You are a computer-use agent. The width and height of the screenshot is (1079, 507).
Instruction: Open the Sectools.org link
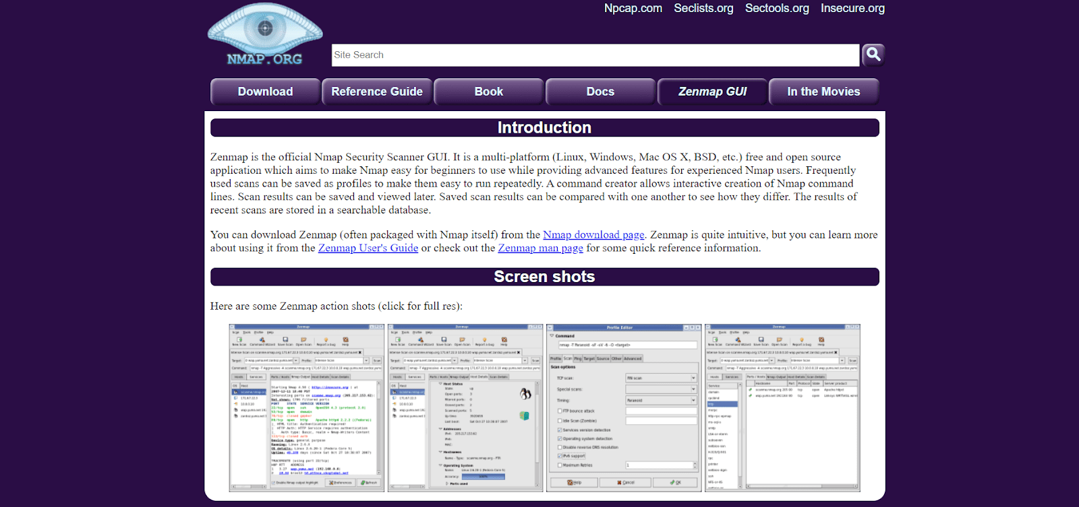tap(777, 8)
